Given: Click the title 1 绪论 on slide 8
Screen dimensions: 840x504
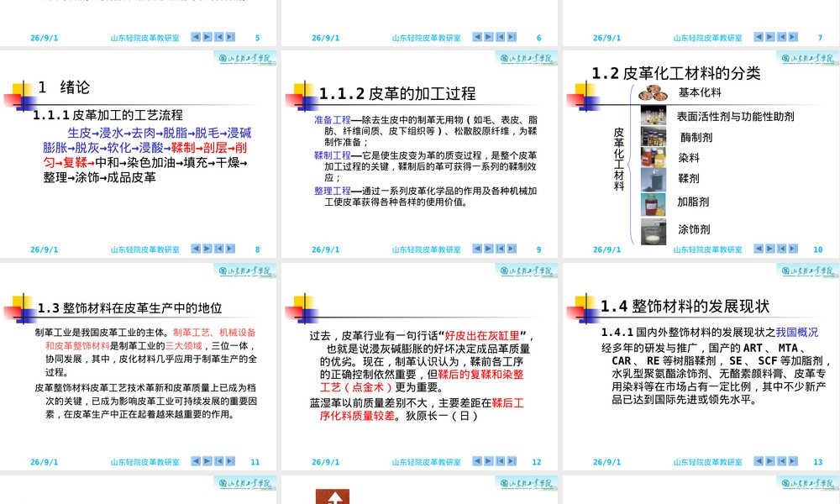Looking at the screenshot, I should coord(64,87).
